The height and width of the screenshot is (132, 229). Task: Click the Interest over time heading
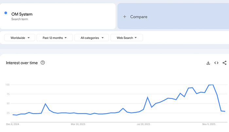(x=22, y=63)
